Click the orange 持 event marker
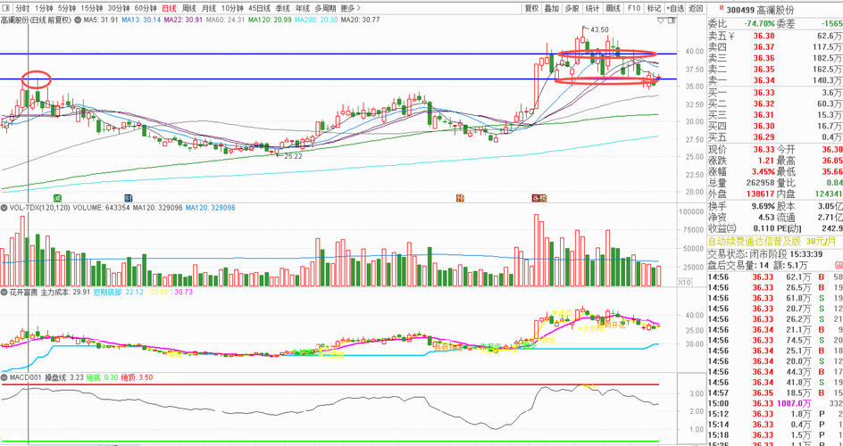This screenshot has width=843, height=446. (460, 199)
